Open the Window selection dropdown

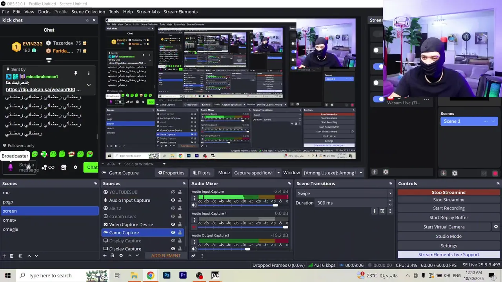[x=333, y=173]
